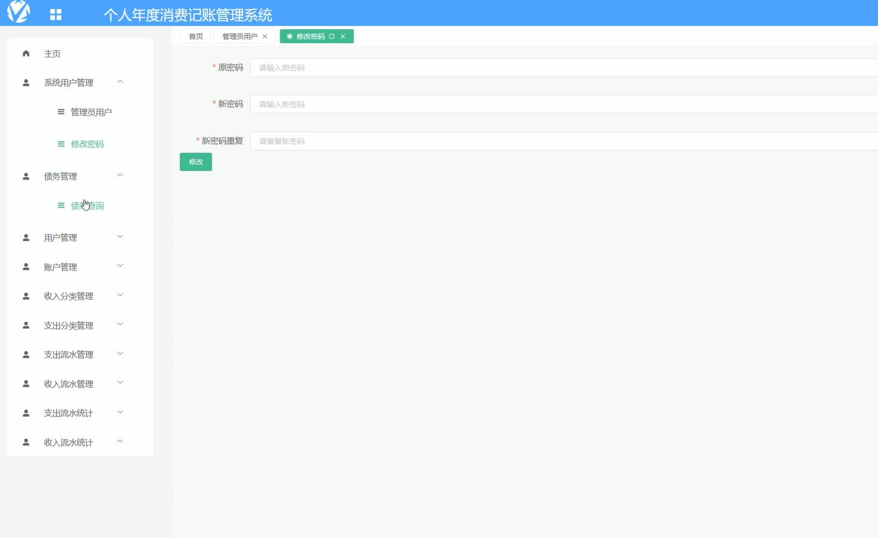Expand the 用户管理 menu chevron
The image size is (878, 538).
(x=120, y=236)
